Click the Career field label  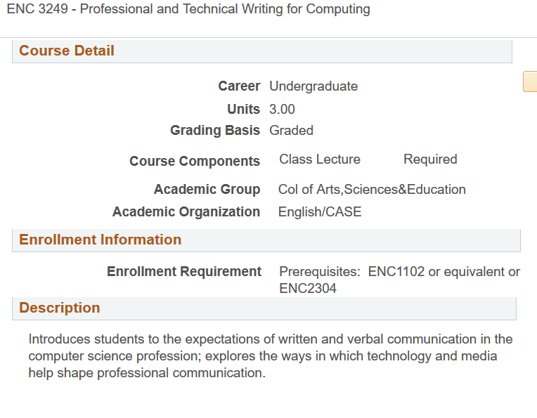(x=239, y=86)
